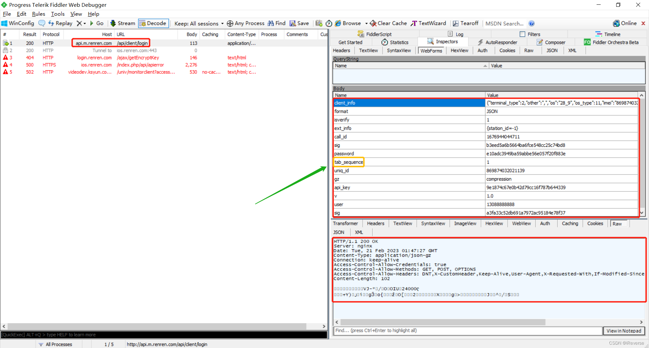Open the TextWizard tool

pos(428,23)
